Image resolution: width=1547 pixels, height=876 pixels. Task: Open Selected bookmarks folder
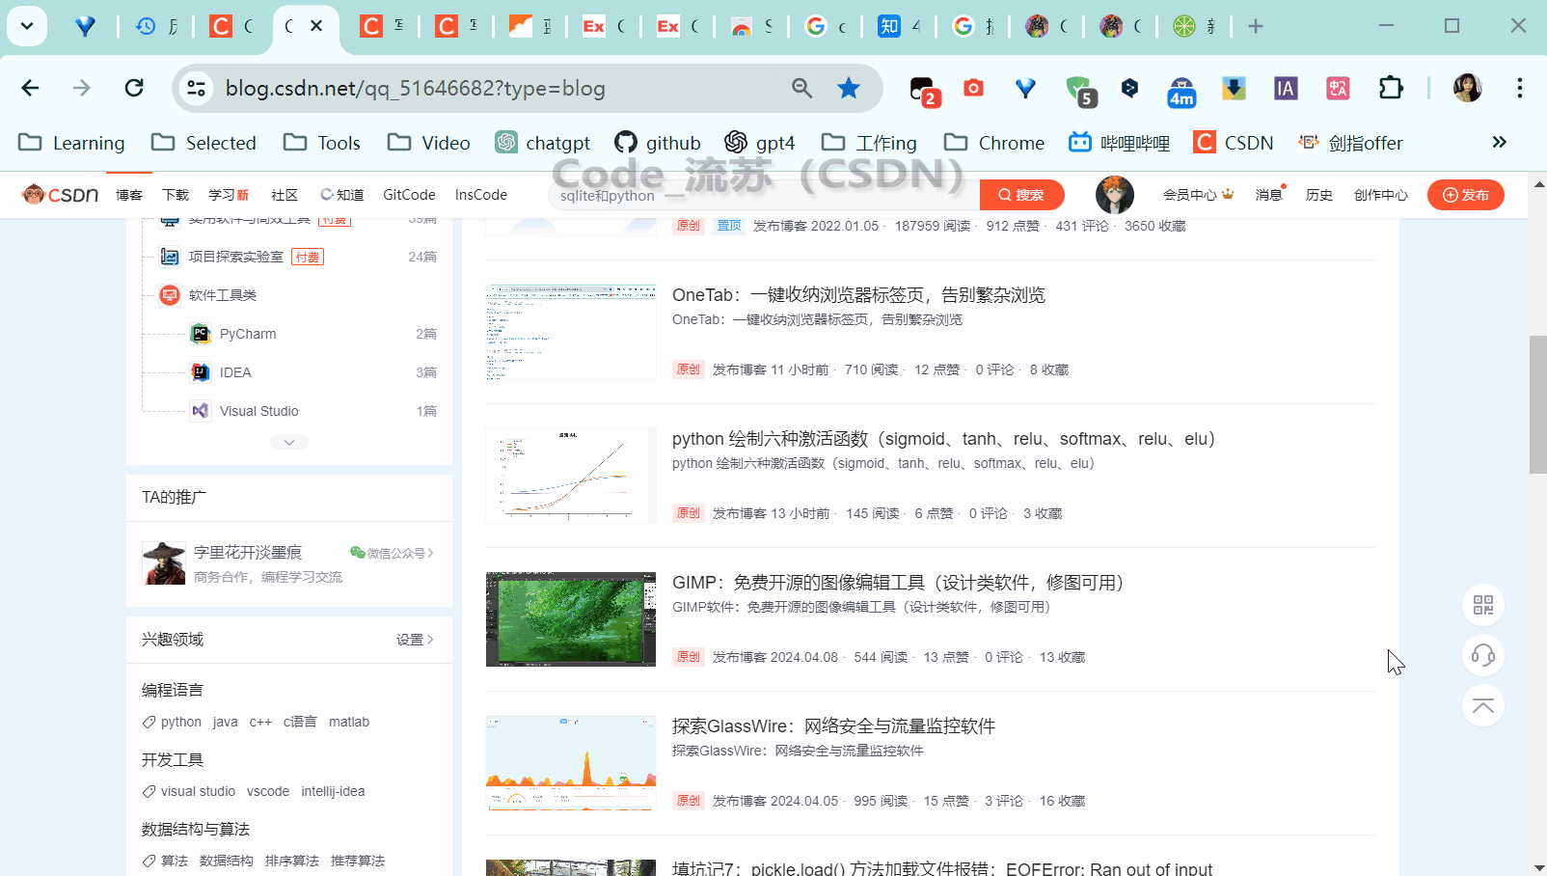pyautogui.click(x=204, y=143)
